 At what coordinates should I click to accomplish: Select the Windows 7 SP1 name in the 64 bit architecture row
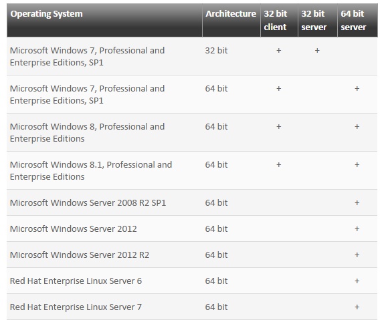click(x=87, y=94)
